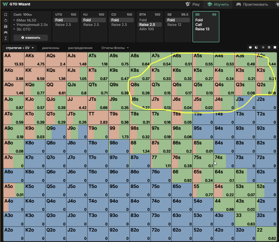The width and height of the screenshot is (279, 242).
Task: Select Fold in the HJ card
Action: click(94, 20)
